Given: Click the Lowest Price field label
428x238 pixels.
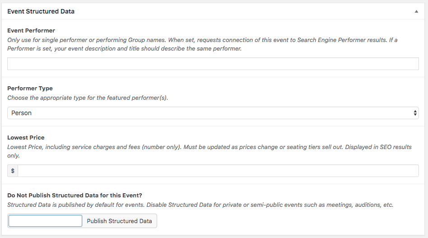Looking at the screenshot, I should 26,137.
